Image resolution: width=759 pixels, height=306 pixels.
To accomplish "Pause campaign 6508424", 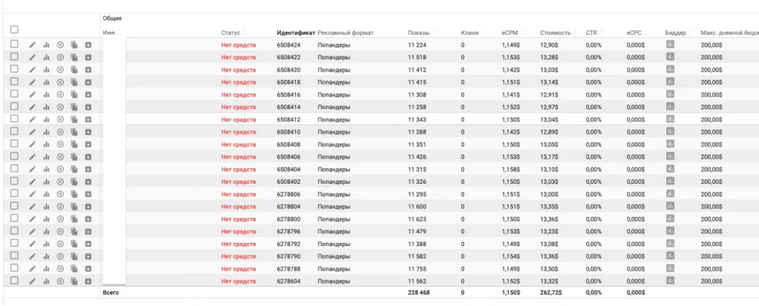I will tap(60, 44).
